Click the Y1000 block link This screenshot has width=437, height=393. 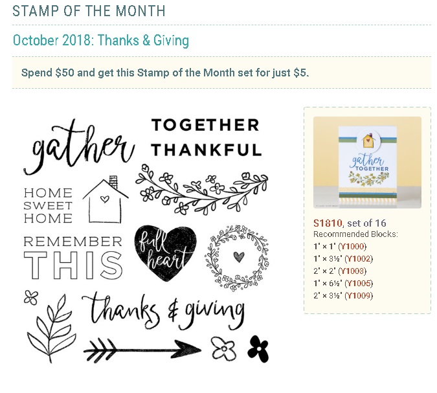[352, 247]
